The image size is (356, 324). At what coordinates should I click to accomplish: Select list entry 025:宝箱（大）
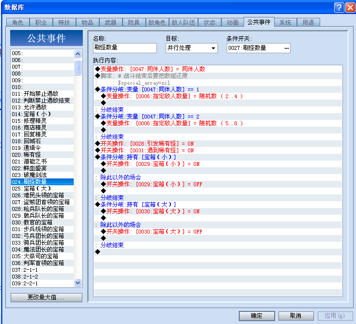(x=43, y=189)
